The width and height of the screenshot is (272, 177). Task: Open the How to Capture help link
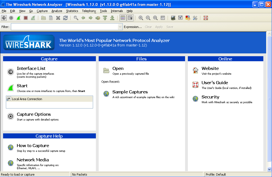click(x=33, y=146)
